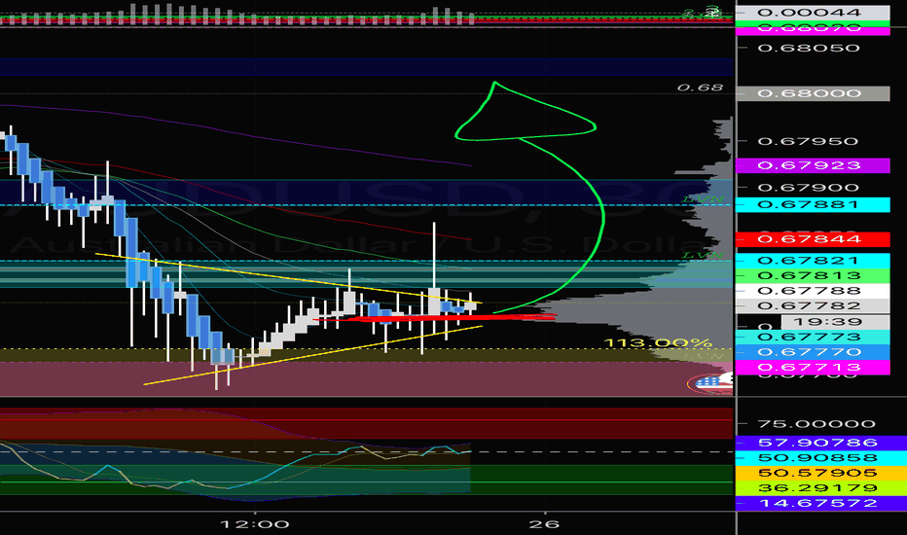The image size is (907, 535).
Task: Click the 0.68 horizontal level label
Action: [x=700, y=88]
